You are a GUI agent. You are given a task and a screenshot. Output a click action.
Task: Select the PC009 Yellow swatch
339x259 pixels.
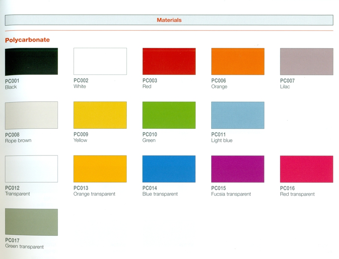(100, 115)
